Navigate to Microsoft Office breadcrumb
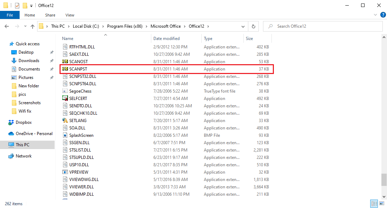387x208 pixels. (x=166, y=26)
